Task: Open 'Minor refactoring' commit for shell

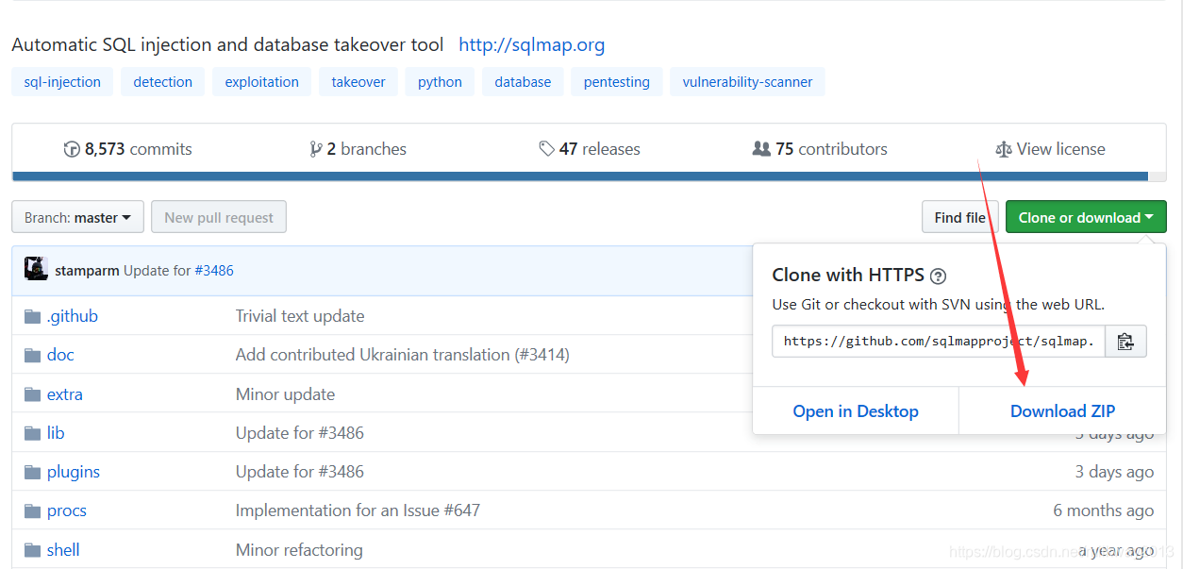Action: point(299,550)
